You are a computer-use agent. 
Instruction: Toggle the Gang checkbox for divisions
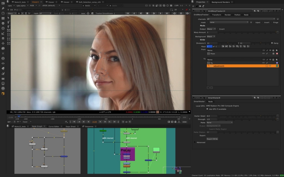(x=272, y=43)
